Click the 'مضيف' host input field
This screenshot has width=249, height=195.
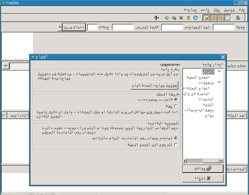223,27
